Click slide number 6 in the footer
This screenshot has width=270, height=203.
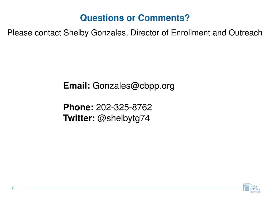[12, 187]
